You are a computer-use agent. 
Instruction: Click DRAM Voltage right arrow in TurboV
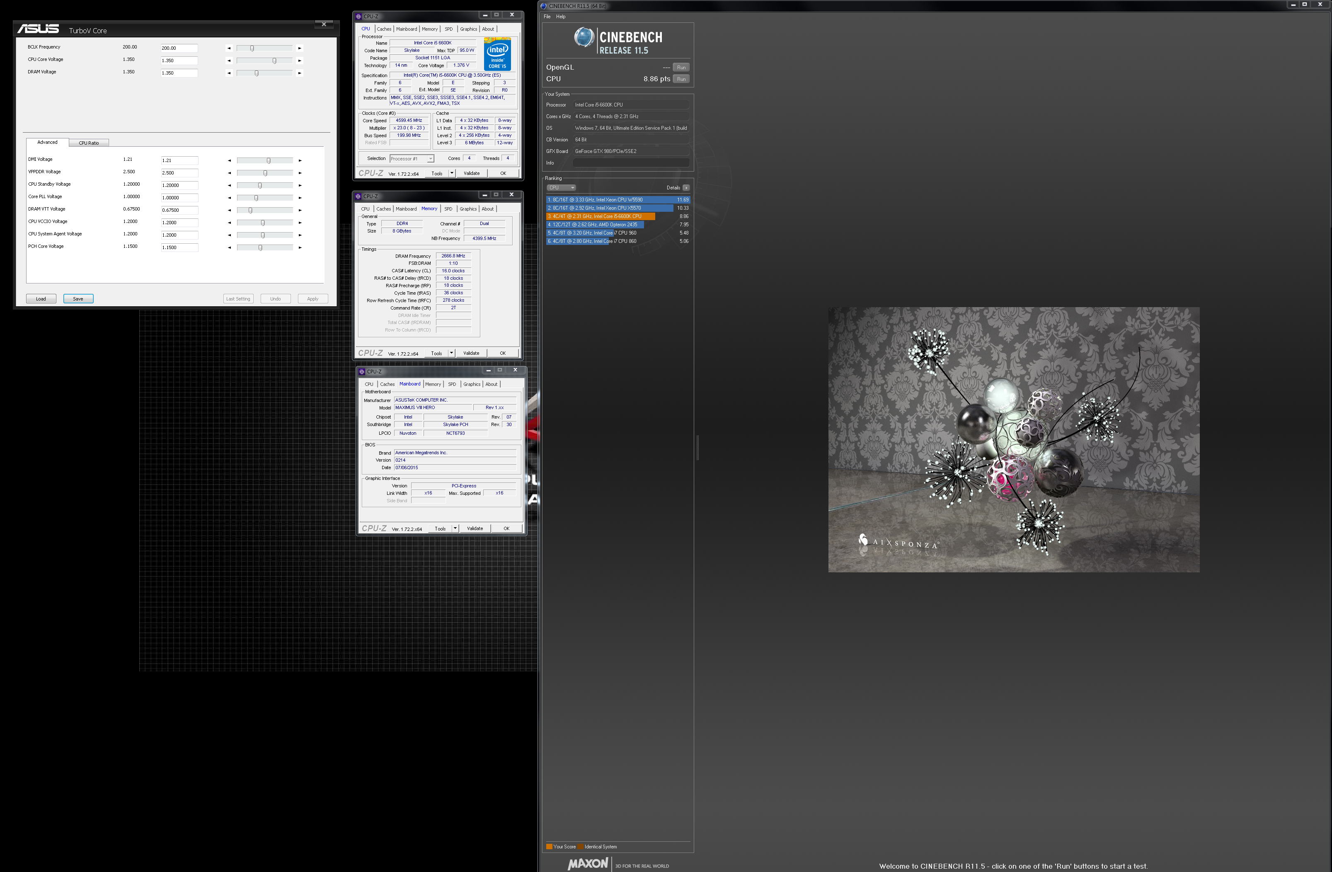point(299,73)
